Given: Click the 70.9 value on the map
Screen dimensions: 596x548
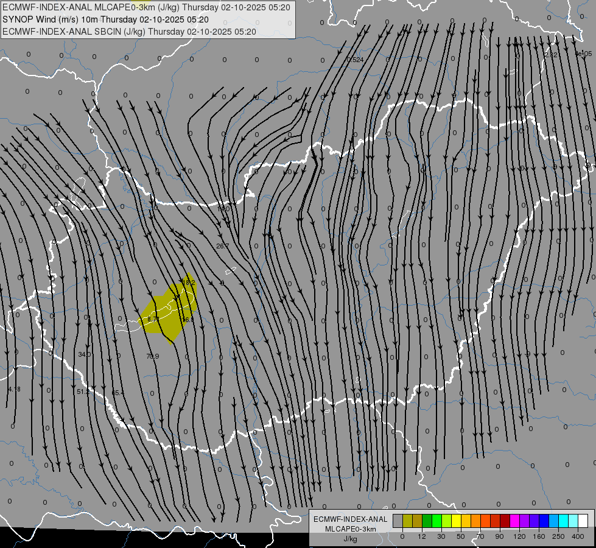Looking at the screenshot, I should coord(153,356).
